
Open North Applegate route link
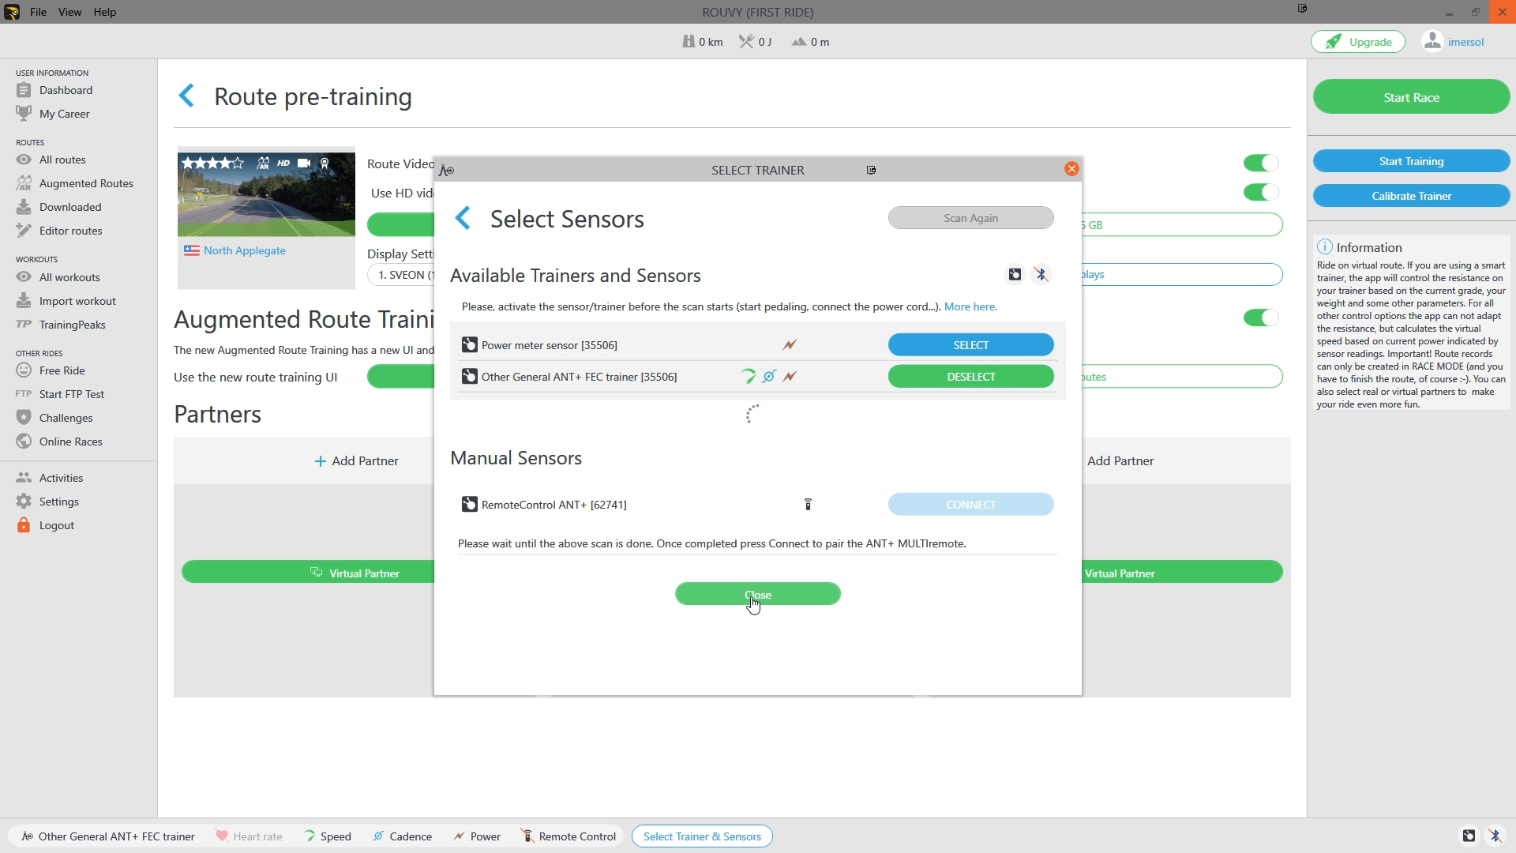pyautogui.click(x=245, y=250)
